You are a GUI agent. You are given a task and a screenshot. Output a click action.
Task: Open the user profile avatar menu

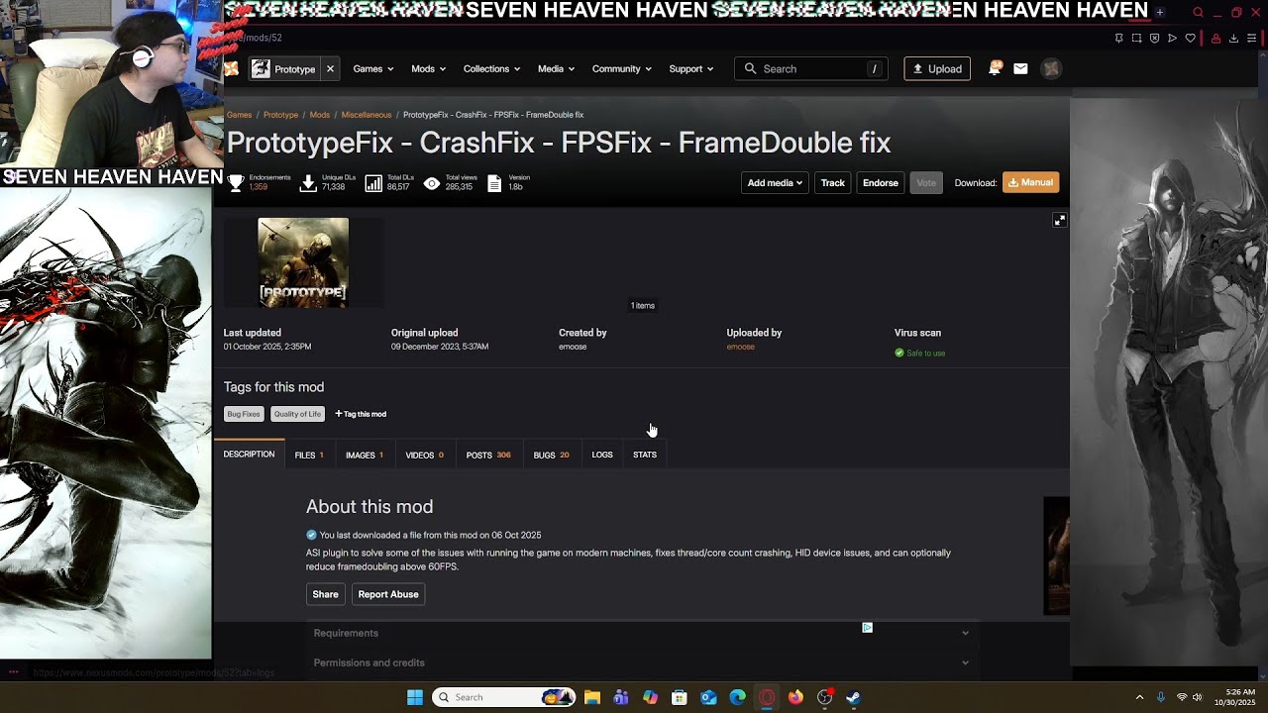[1051, 68]
